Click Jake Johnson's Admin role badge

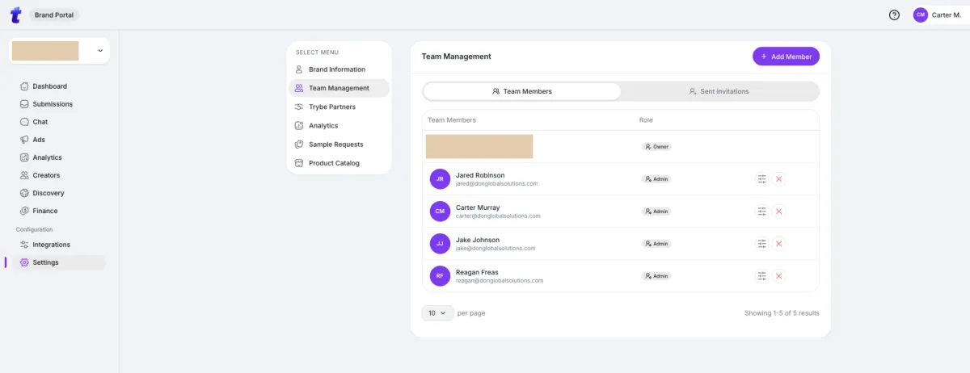656,244
